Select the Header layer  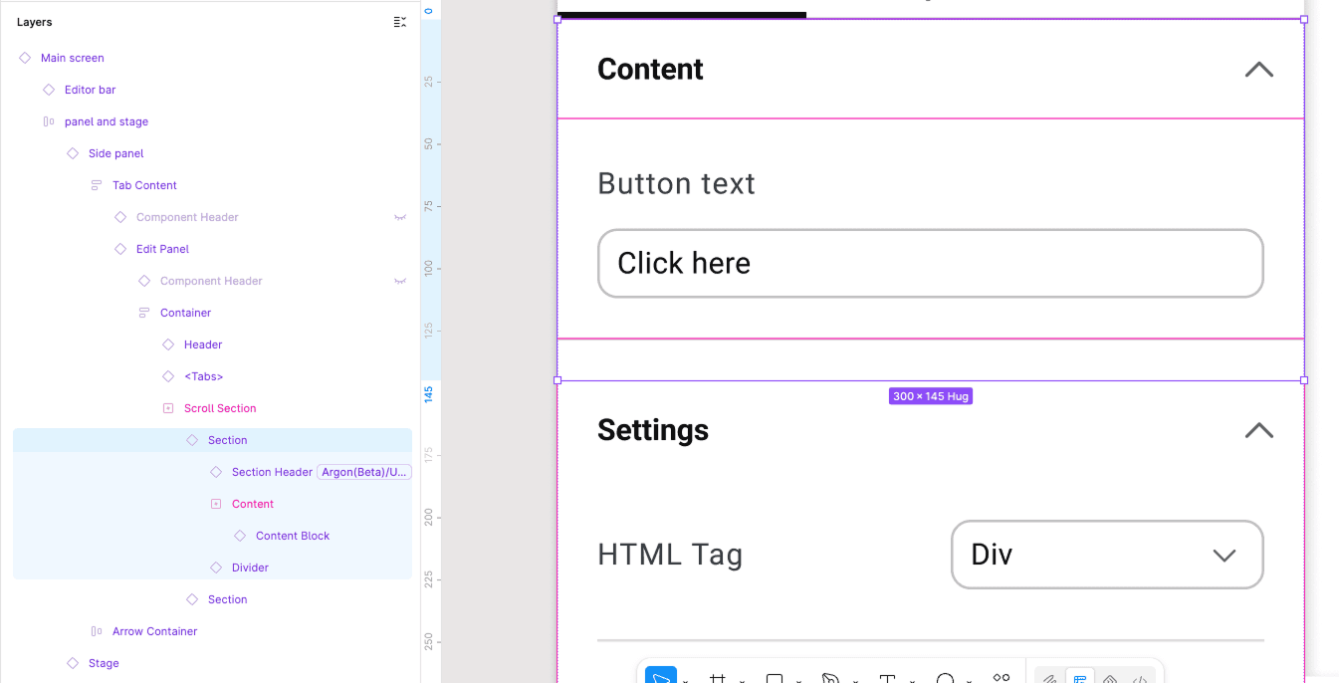[x=203, y=344]
